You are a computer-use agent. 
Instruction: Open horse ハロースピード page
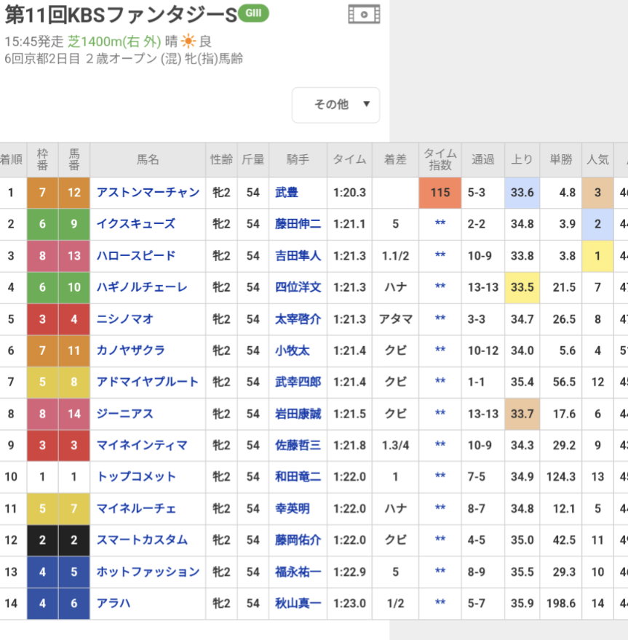pyautogui.click(x=136, y=255)
